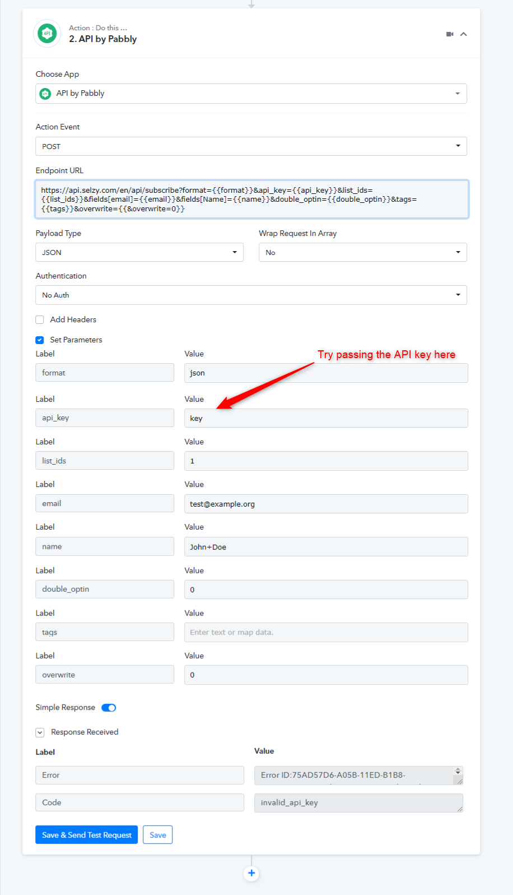Enable the Add Headers checkbox

click(40, 319)
